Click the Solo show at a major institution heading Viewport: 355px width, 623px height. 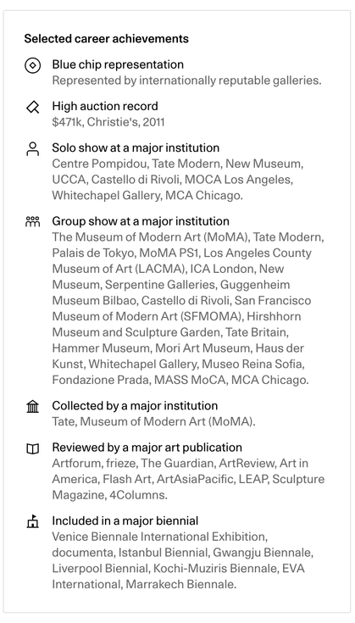pos(136,147)
